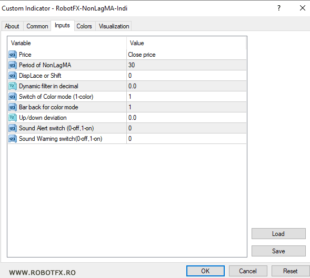The image size is (310, 278).
Task: Select the Up/down deviation label
Action: (43, 118)
